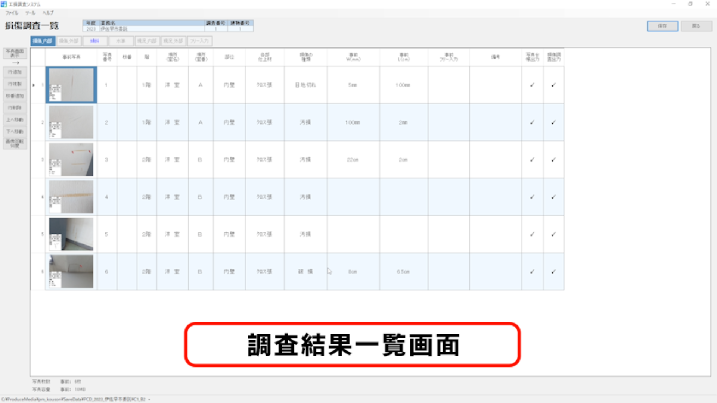Switch to the フリー入力 tab
Viewport: 717px width, 403px height.
[x=199, y=41]
